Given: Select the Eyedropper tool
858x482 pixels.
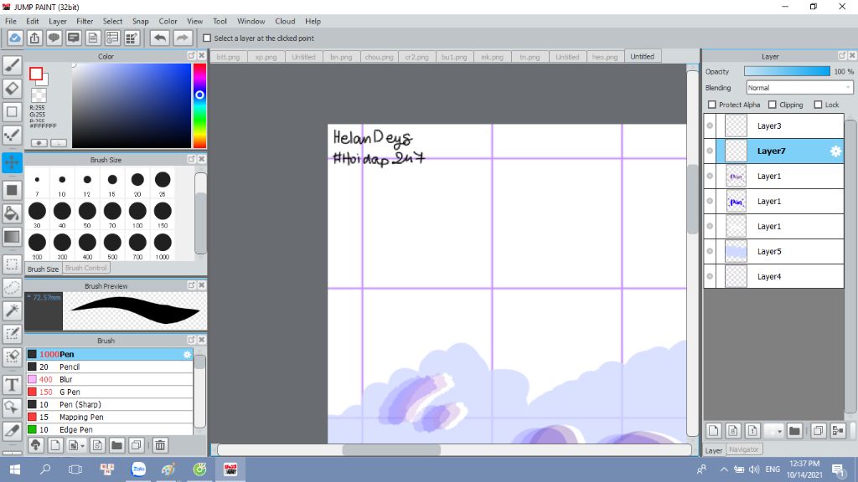Looking at the screenshot, I should (x=12, y=431).
